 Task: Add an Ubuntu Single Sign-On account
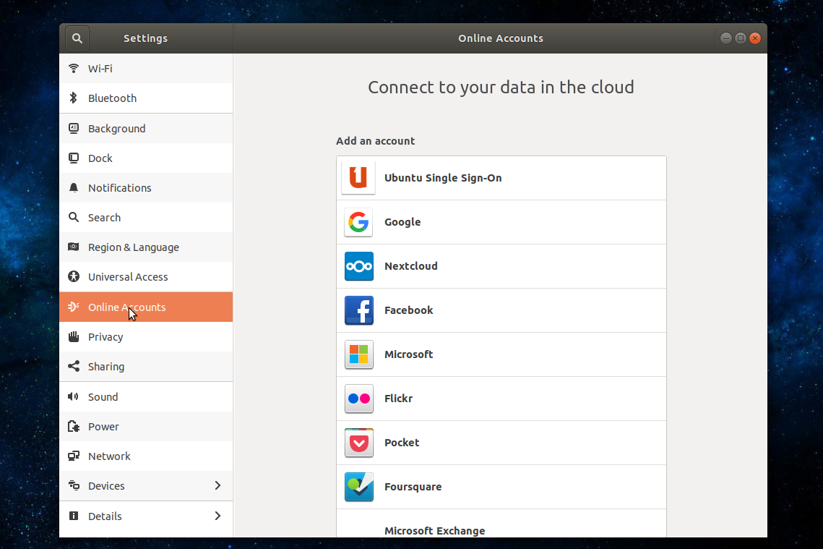pos(501,178)
